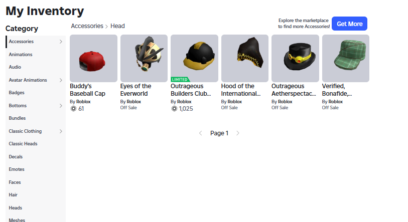Click the price text 61

81,109
